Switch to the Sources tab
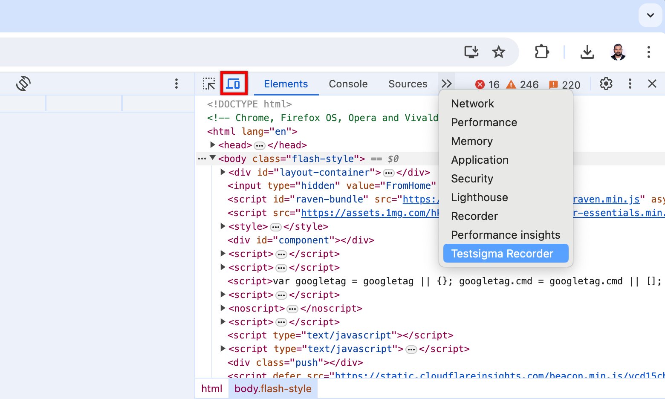 408,84
